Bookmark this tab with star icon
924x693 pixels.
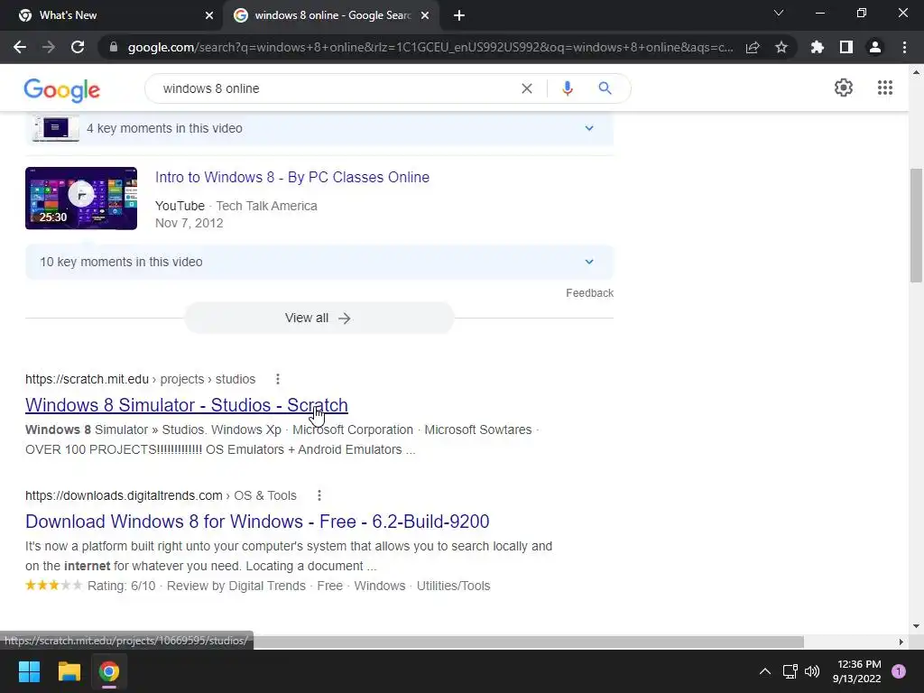[781, 47]
